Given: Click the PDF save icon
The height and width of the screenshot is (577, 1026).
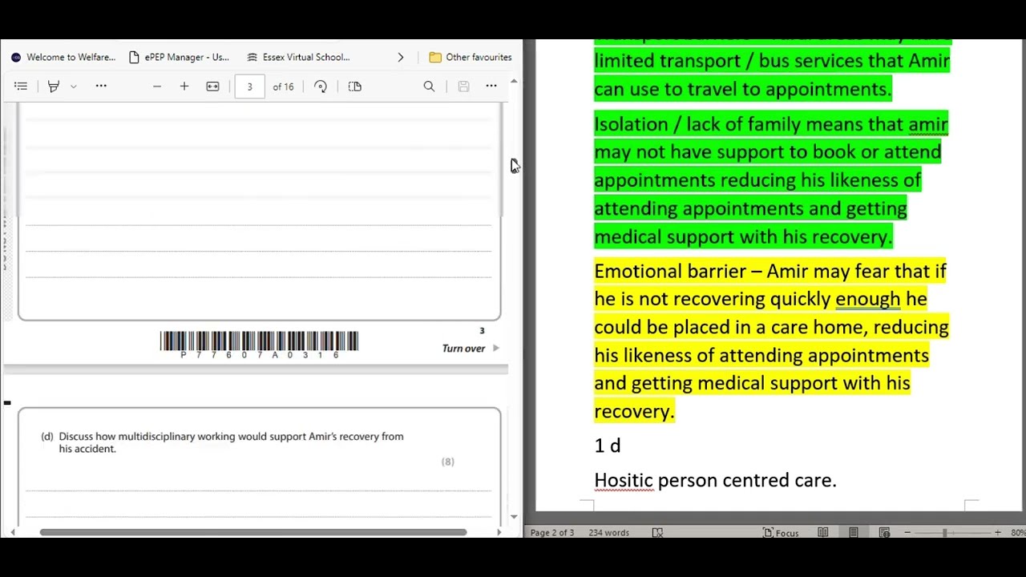Looking at the screenshot, I should (x=463, y=87).
